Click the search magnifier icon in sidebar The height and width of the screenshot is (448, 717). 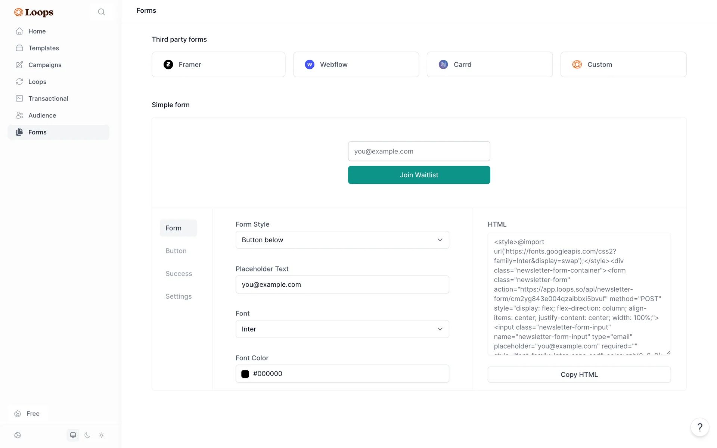click(x=101, y=12)
